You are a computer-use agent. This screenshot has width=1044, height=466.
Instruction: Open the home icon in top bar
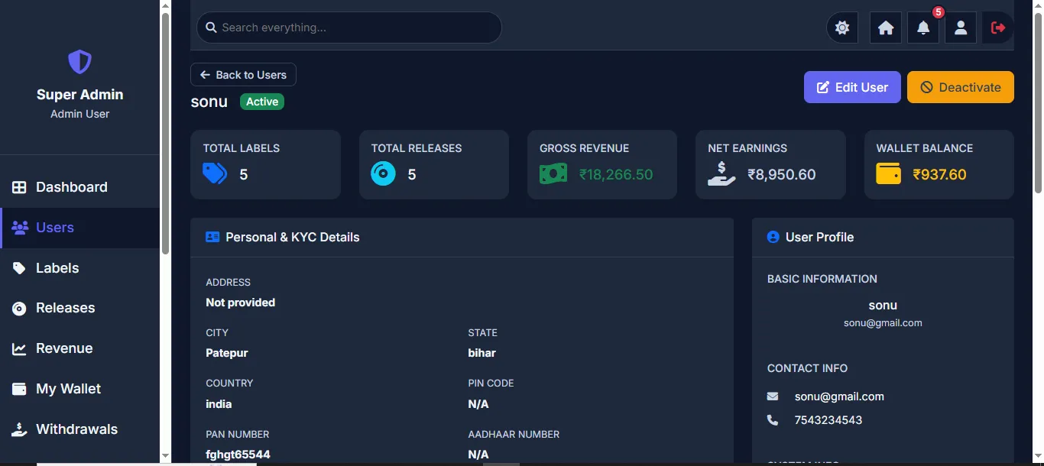[x=886, y=28]
